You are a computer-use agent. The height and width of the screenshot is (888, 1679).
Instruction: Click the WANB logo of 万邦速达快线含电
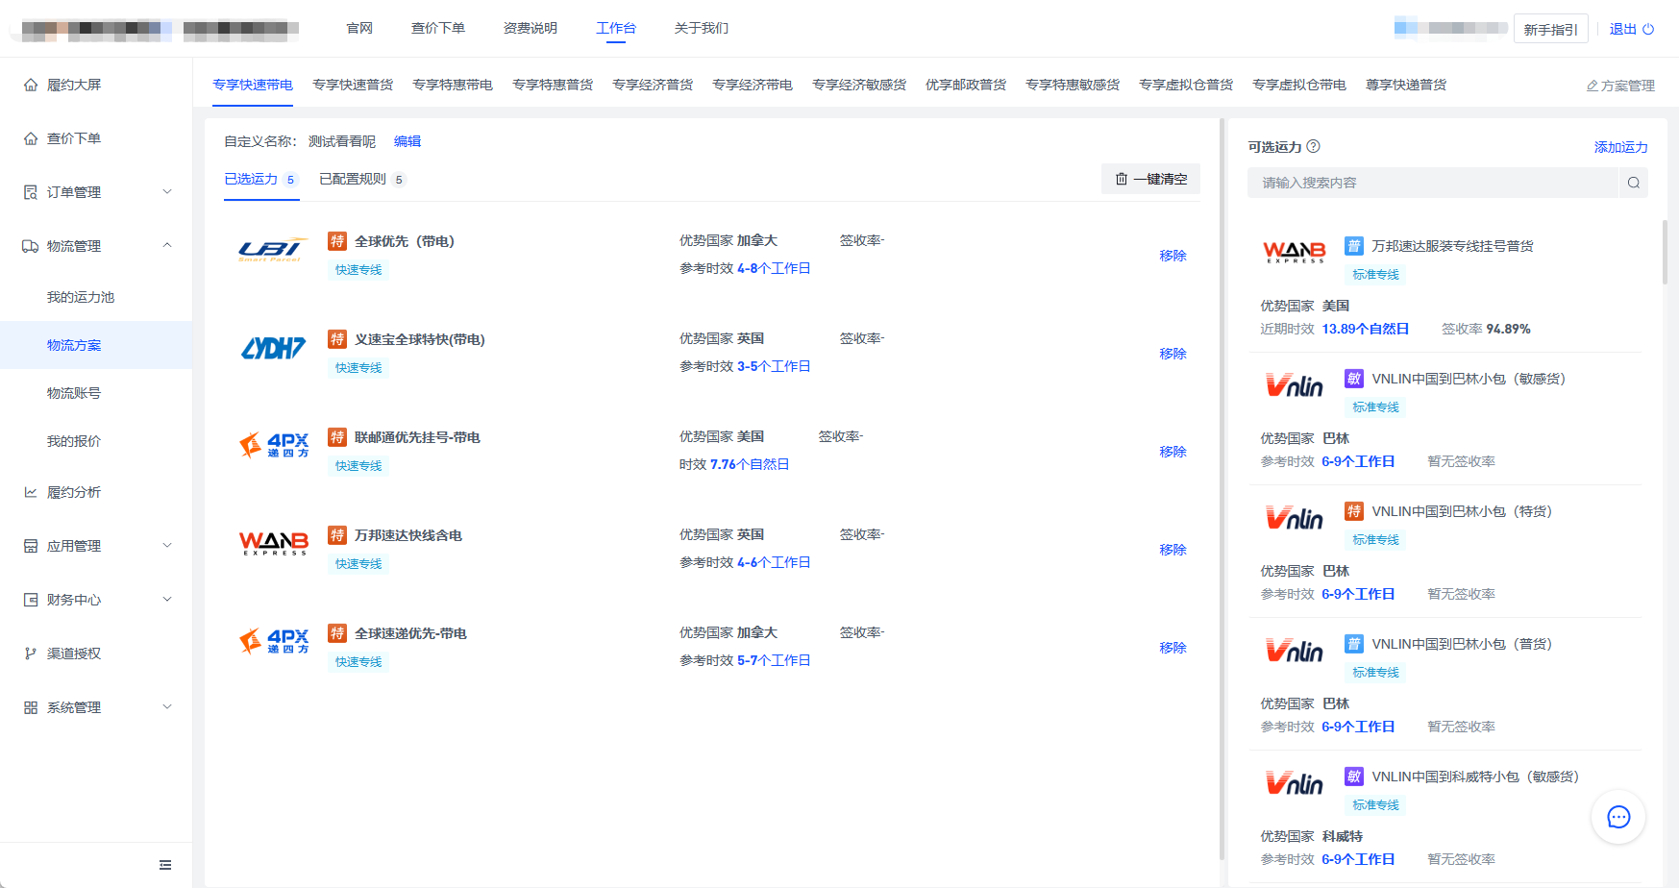coord(274,543)
